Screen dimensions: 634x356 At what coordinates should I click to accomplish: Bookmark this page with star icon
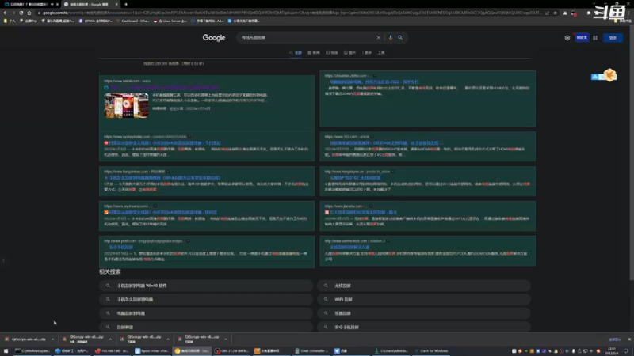coord(556,13)
